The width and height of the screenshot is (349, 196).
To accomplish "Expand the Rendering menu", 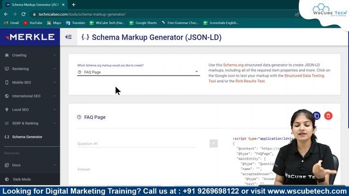I will coord(30,69).
